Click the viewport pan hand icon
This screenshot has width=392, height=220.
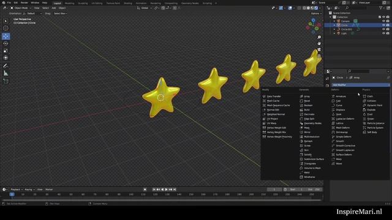(x=319, y=43)
